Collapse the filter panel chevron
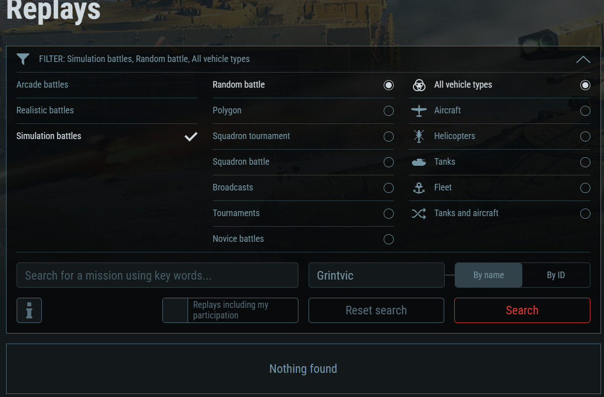The height and width of the screenshot is (397, 604). [x=583, y=59]
